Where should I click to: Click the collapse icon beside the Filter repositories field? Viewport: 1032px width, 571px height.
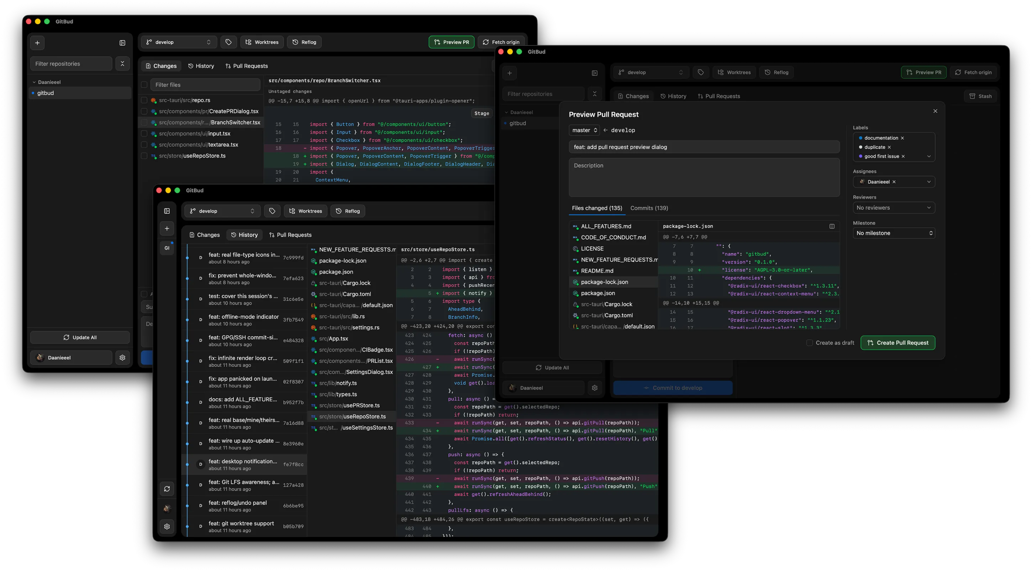click(122, 64)
